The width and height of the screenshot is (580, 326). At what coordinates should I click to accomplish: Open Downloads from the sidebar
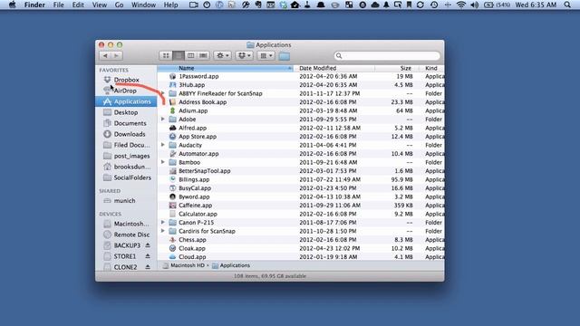(130, 134)
